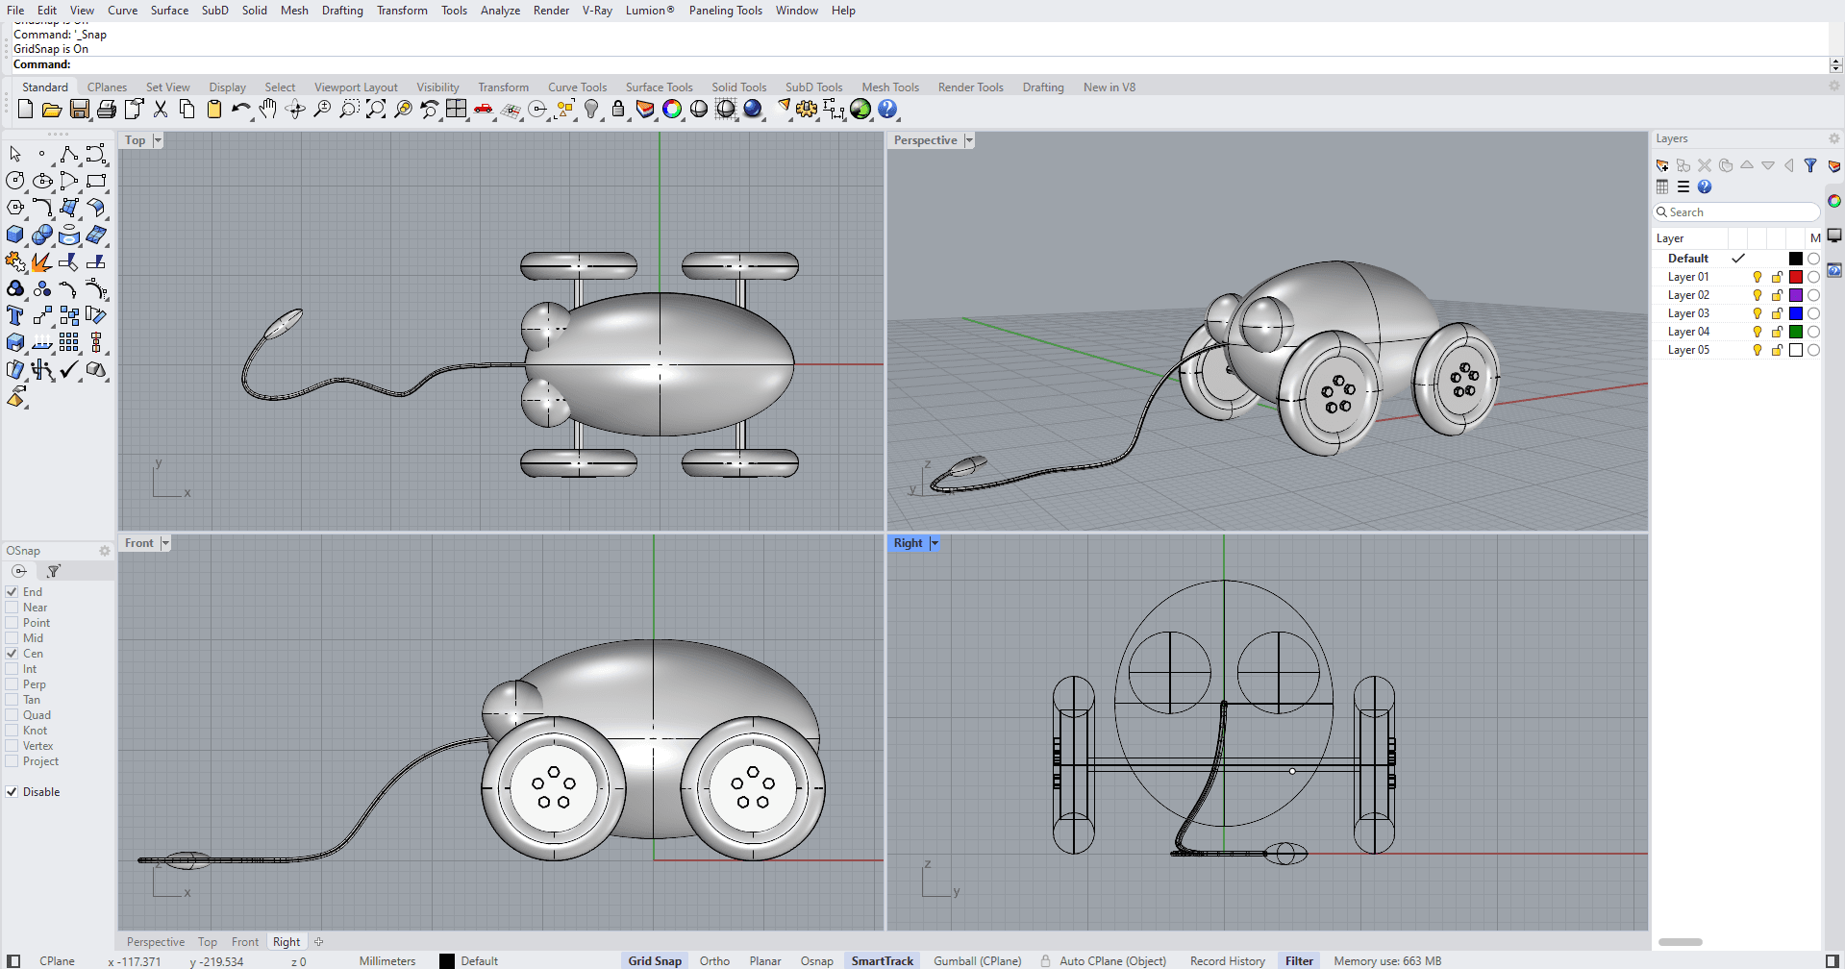This screenshot has height=969, width=1845.
Task: Open the Layers panel filter icon
Action: tap(1810, 165)
